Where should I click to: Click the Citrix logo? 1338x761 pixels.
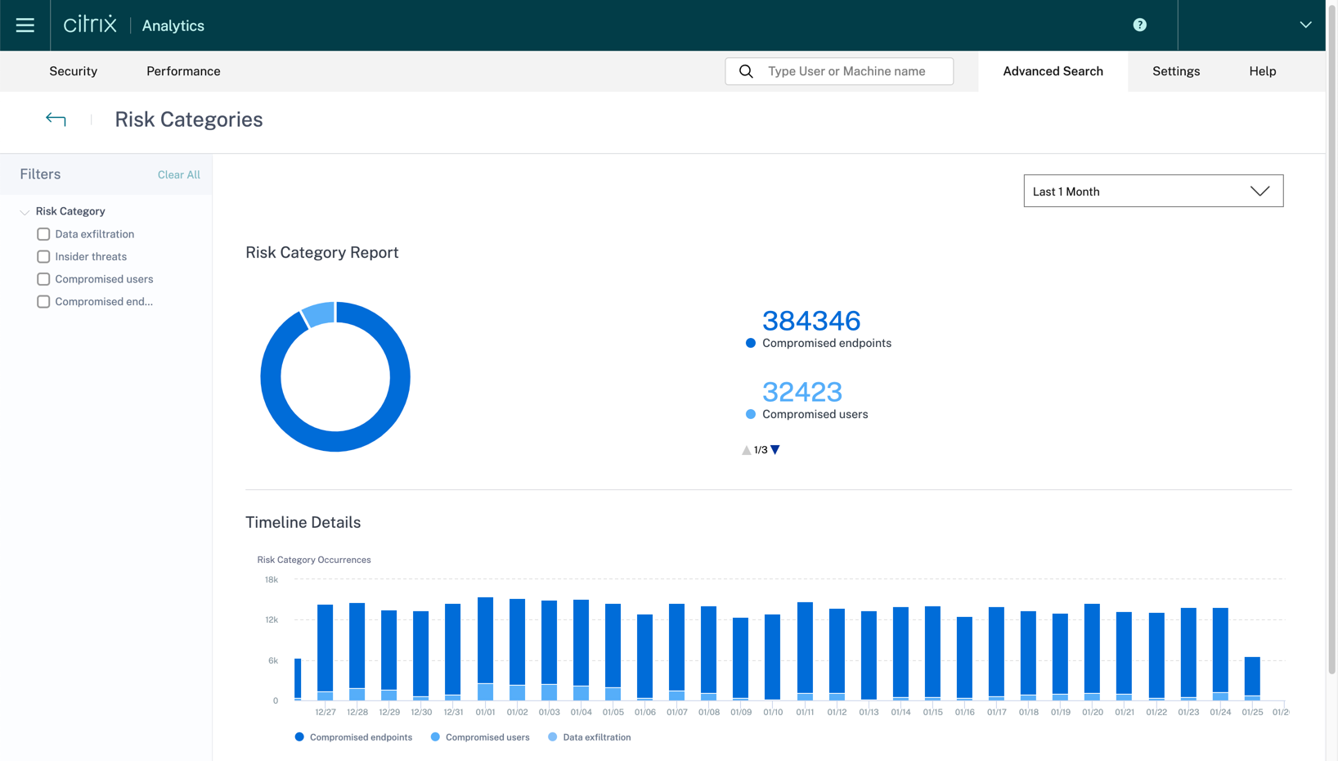click(x=90, y=25)
